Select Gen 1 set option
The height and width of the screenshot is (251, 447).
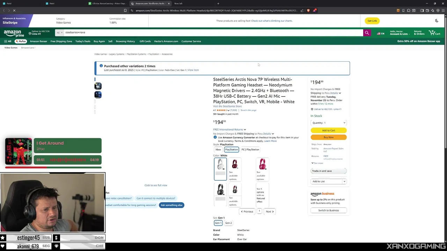pos(218,223)
